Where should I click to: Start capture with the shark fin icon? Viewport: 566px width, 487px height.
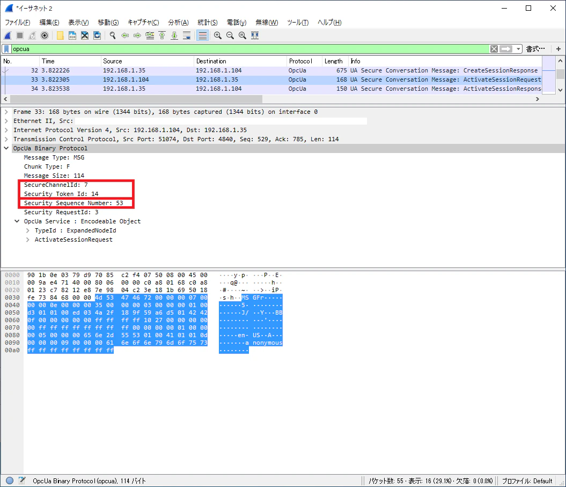(8, 35)
